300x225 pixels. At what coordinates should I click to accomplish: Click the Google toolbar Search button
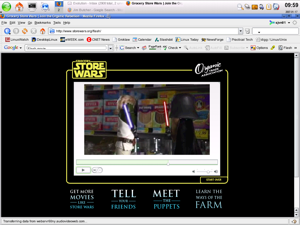click(x=128, y=48)
